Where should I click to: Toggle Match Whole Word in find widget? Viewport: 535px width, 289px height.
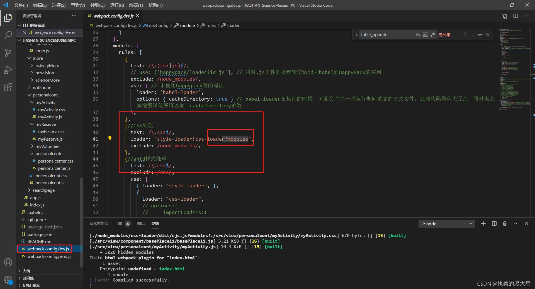[425, 35]
